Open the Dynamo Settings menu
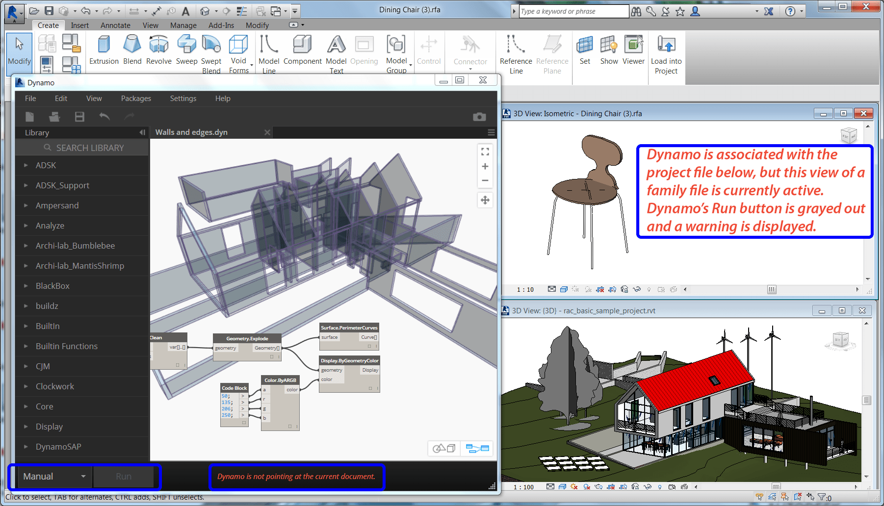This screenshot has height=506, width=884. (x=183, y=99)
